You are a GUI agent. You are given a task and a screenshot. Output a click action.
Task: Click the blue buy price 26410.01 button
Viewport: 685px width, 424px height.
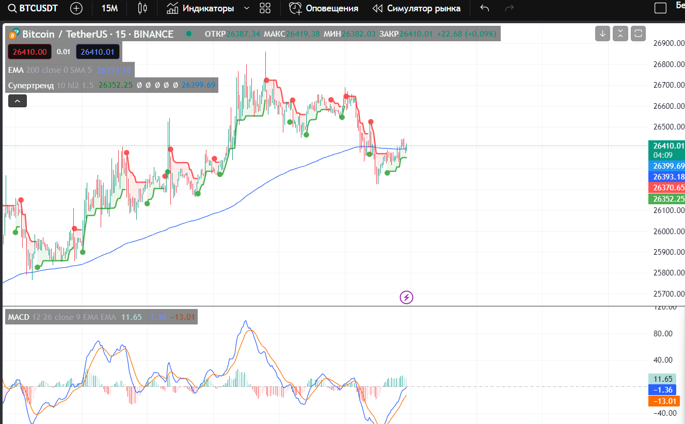[x=98, y=52]
